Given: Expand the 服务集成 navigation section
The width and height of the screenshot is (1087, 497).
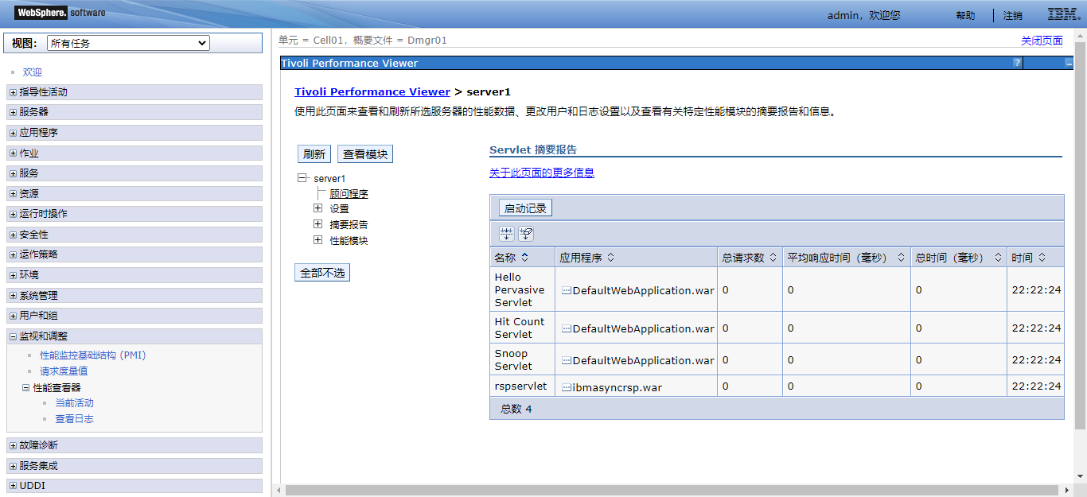Looking at the screenshot, I should tap(13, 466).
